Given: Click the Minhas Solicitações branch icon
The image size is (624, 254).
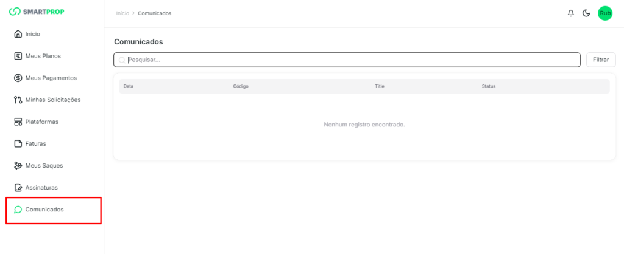Looking at the screenshot, I should point(18,100).
